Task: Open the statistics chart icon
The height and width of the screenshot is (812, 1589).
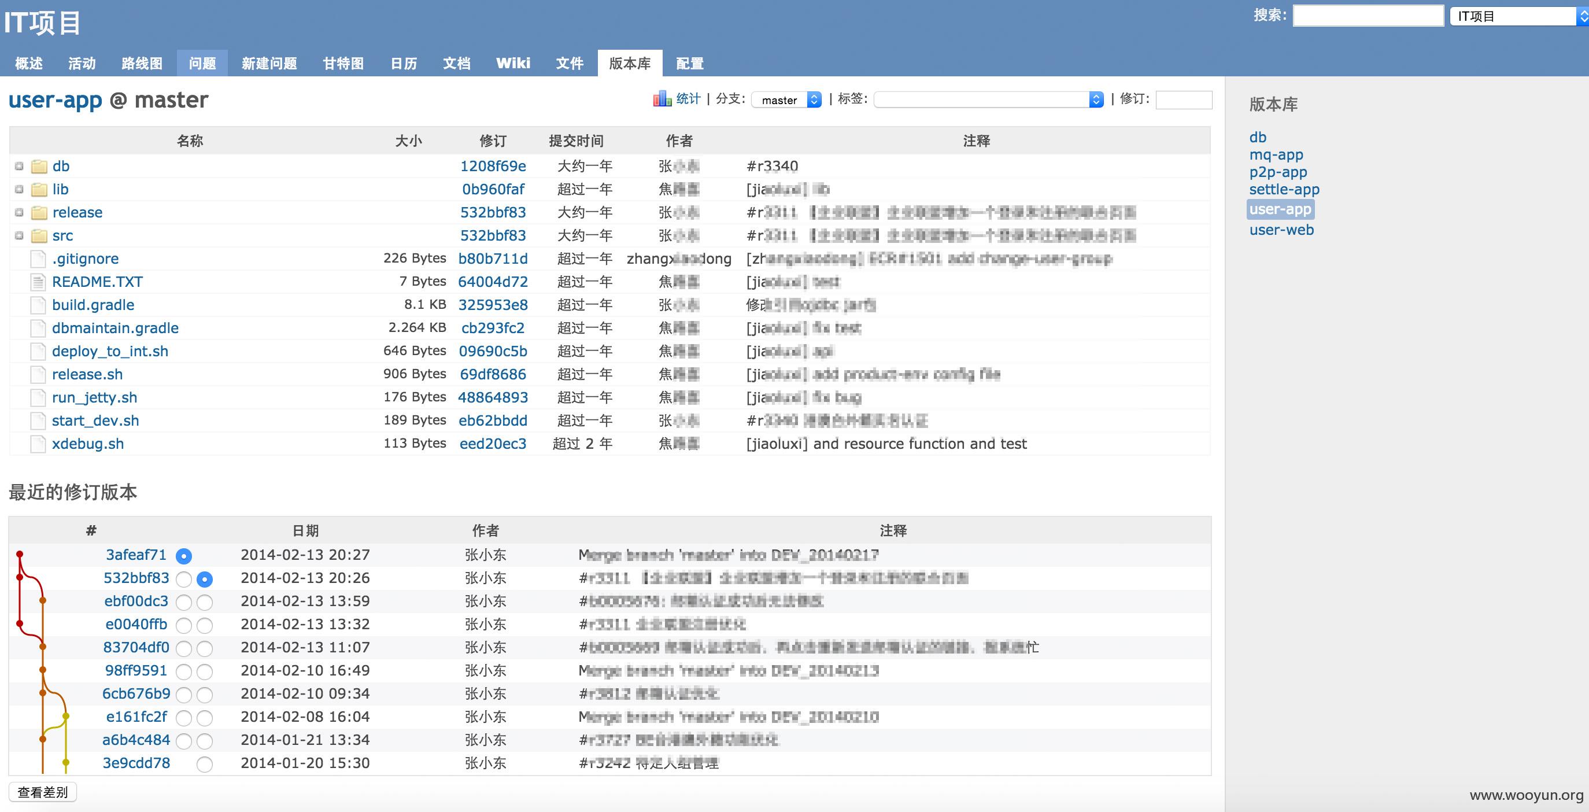Action: coord(662,99)
